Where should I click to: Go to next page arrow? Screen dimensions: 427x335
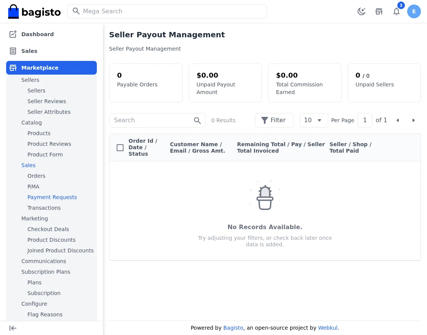click(413, 120)
